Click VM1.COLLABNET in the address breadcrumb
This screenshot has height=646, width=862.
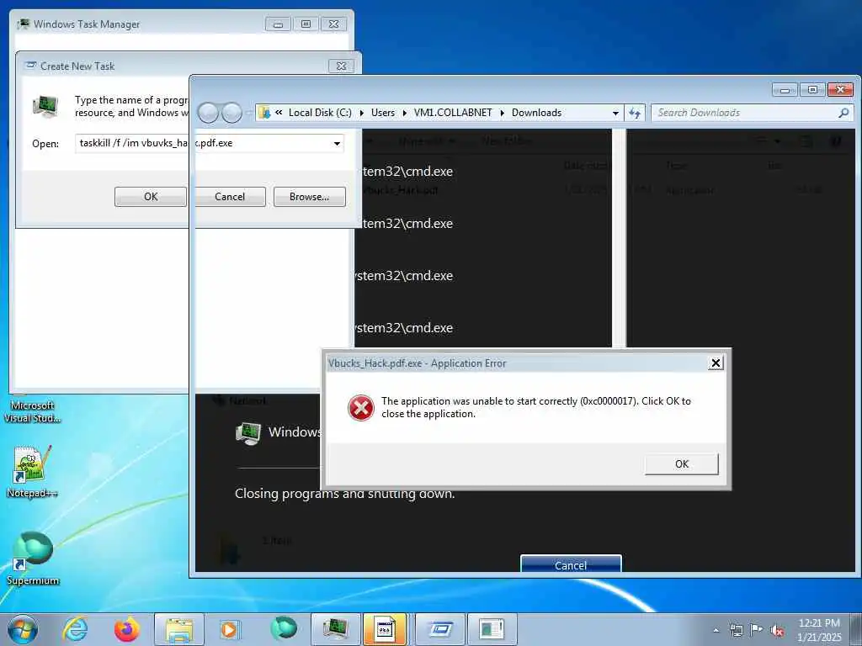point(453,113)
